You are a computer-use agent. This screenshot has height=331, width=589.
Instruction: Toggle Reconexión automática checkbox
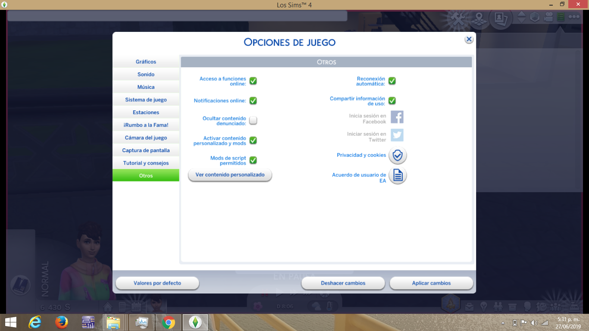tap(392, 81)
